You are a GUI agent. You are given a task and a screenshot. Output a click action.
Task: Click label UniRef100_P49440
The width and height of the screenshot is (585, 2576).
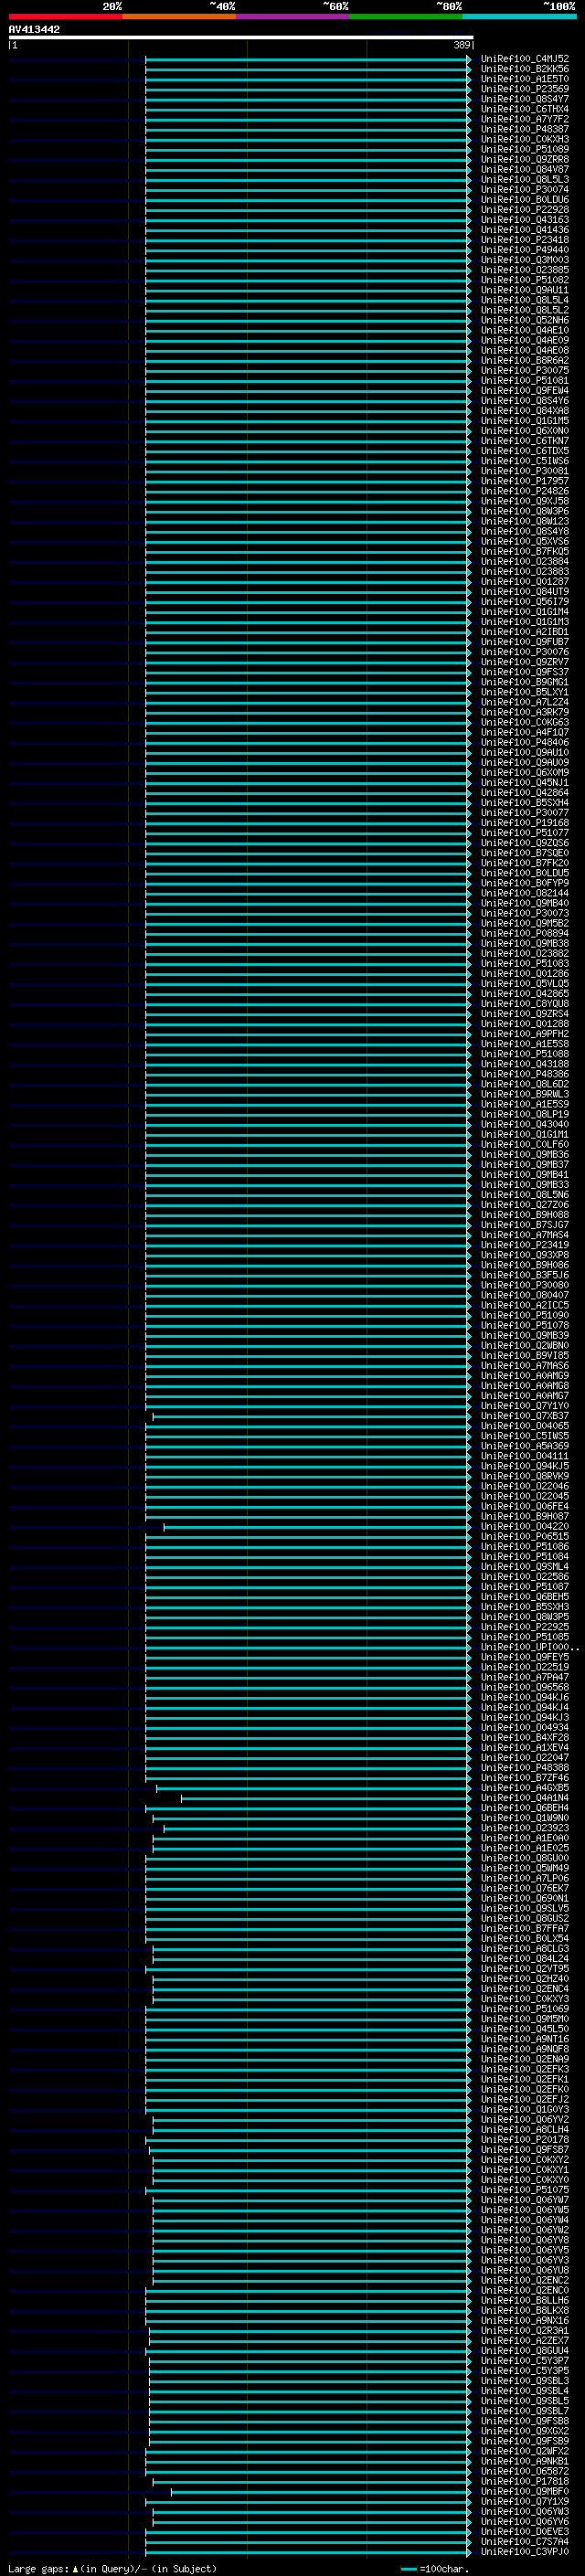coord(524,250)
